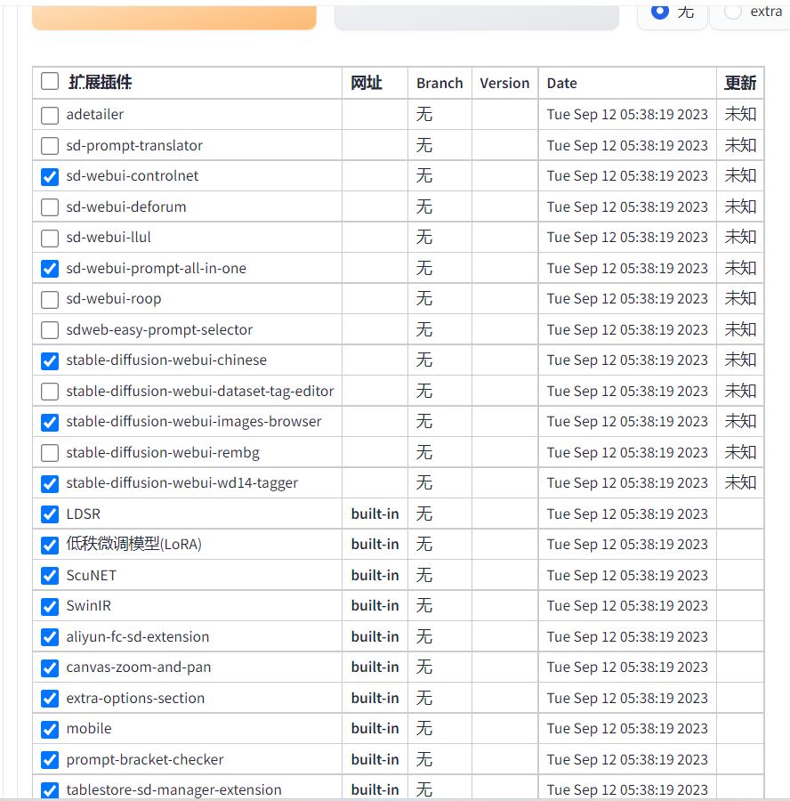Check the stable-diffusion-webui-rembg box
Viewport: 790px width, 801px height.
pos(50,453)
